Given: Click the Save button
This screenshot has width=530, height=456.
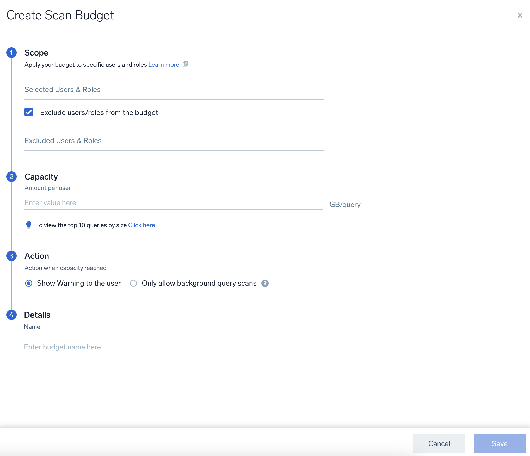Looking at the screenshot, I should pyautogui.click(x=500, y=443).
